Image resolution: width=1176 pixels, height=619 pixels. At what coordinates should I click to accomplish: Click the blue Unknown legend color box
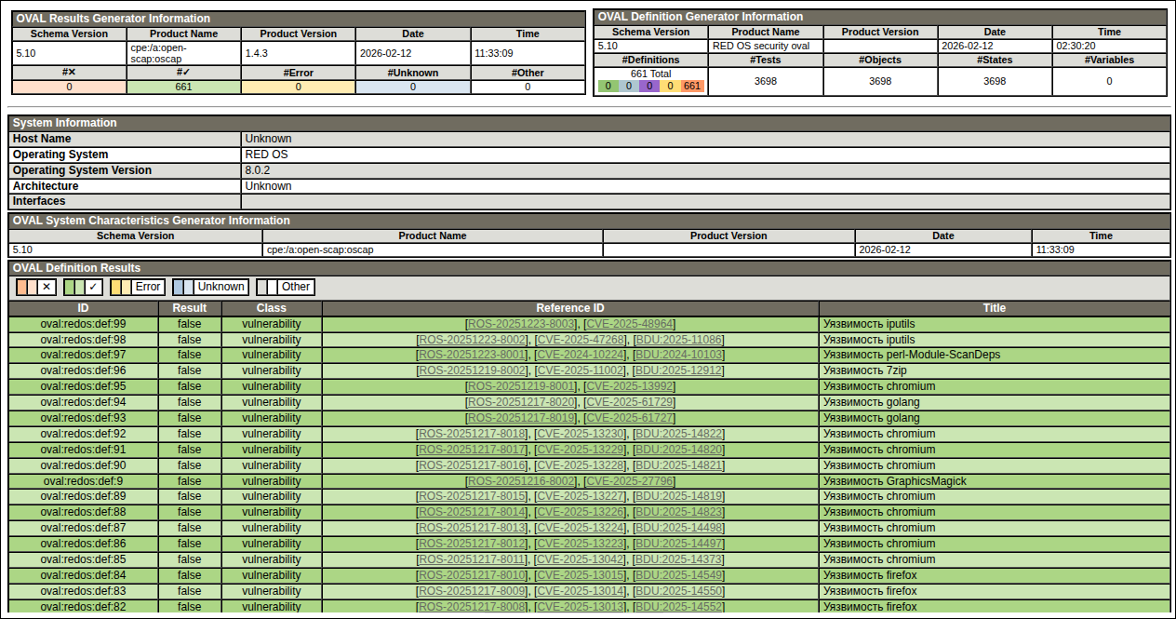point(183,288)
